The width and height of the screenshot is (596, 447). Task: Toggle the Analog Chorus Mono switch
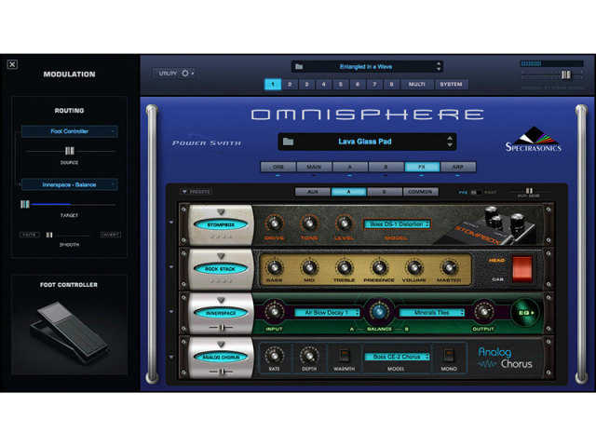click(449, 356)
